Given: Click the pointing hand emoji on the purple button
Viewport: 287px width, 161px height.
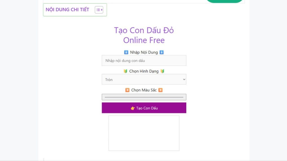Looking at the screenshot, I should pos(133,108).
